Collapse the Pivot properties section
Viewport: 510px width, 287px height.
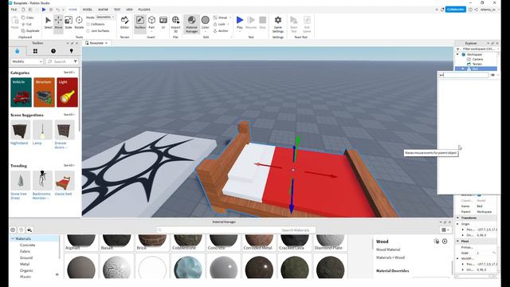pos(458,241)
